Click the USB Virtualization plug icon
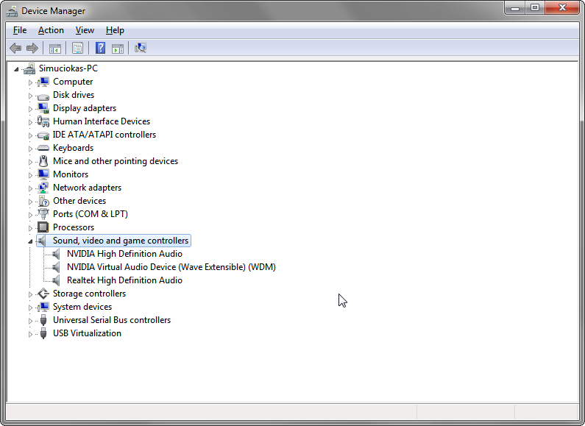This screenshot has height=426, width=585. coord(43,333)
